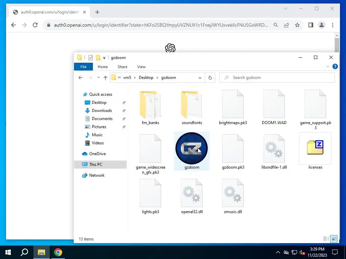Open Customize Quick Access Toolbar dropdown

[x=104, y=58]
